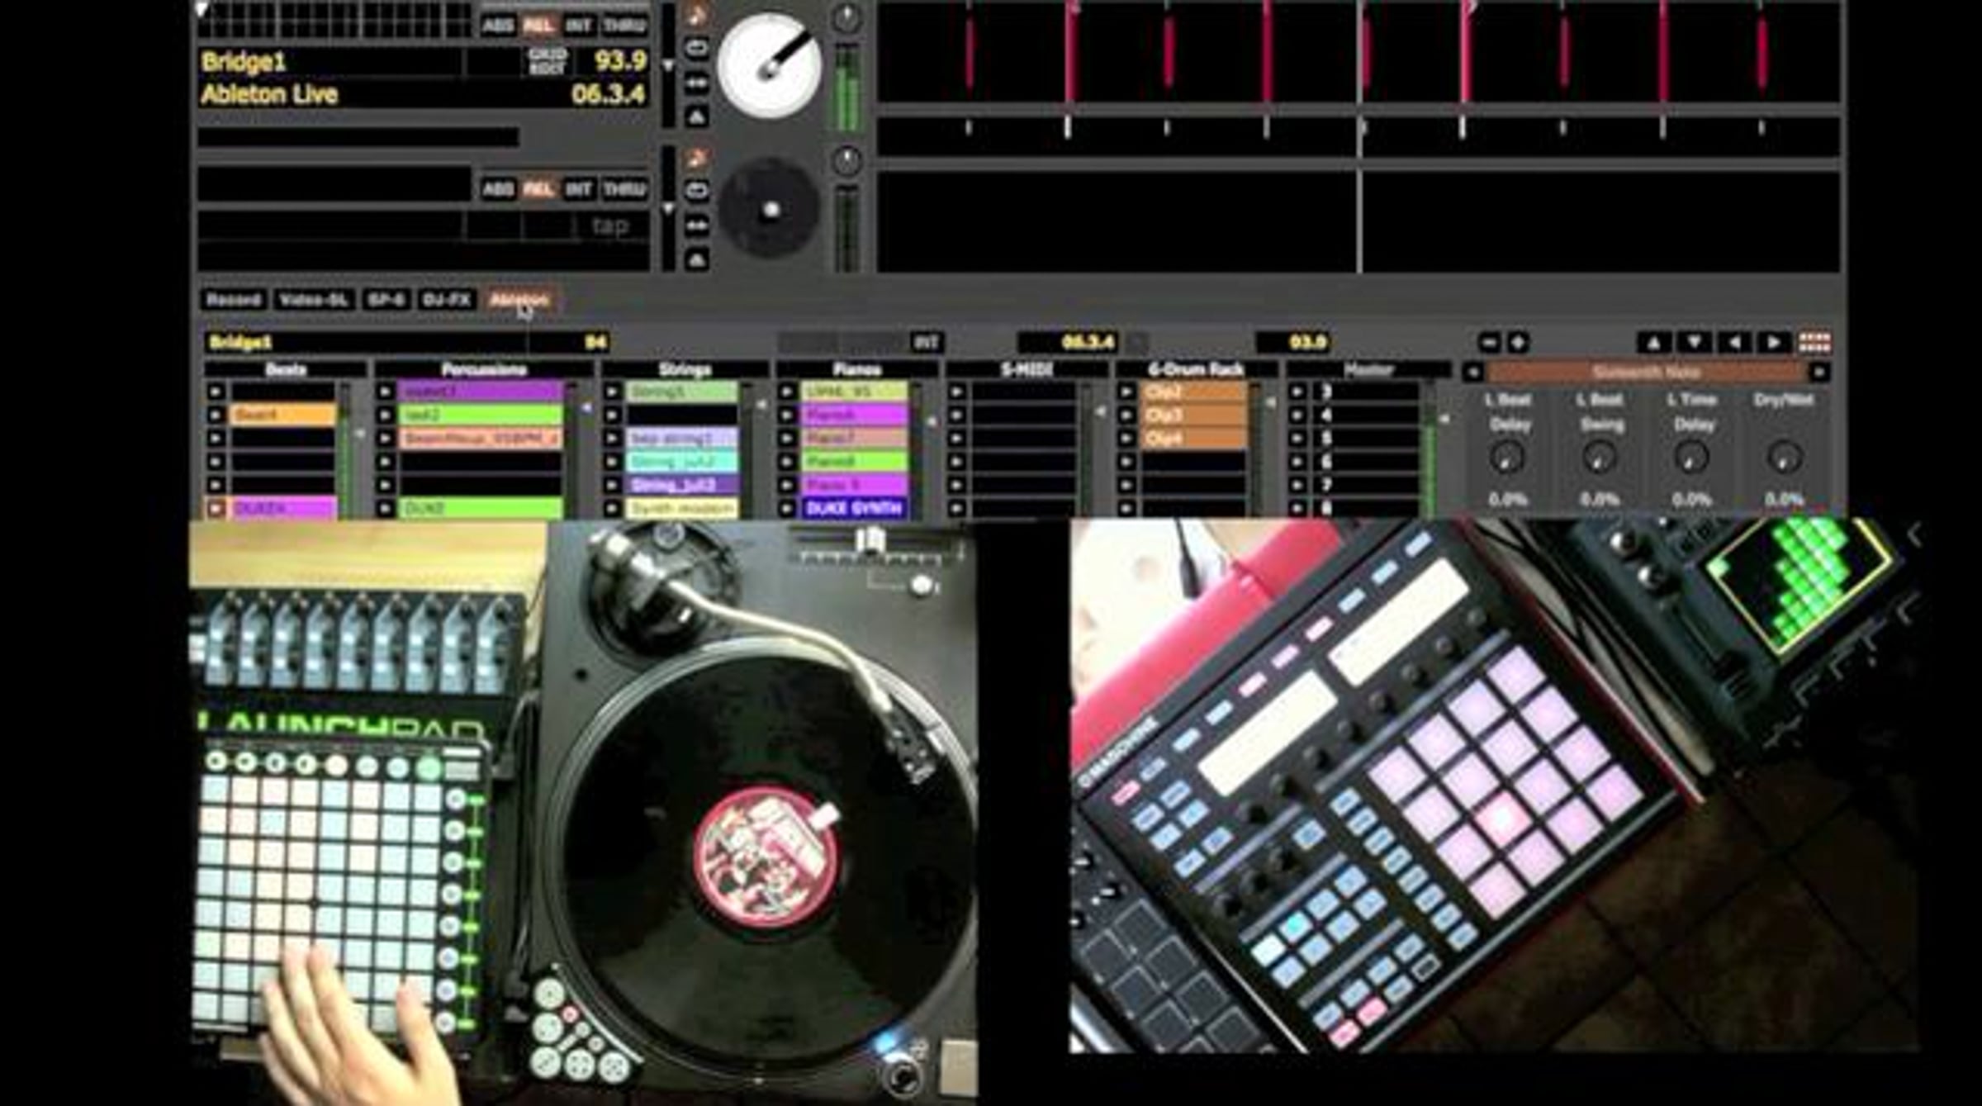1982x1106 pixels.
Task: Click the orange note icon on the Ableton Live deck
Action: pos(697,14)
